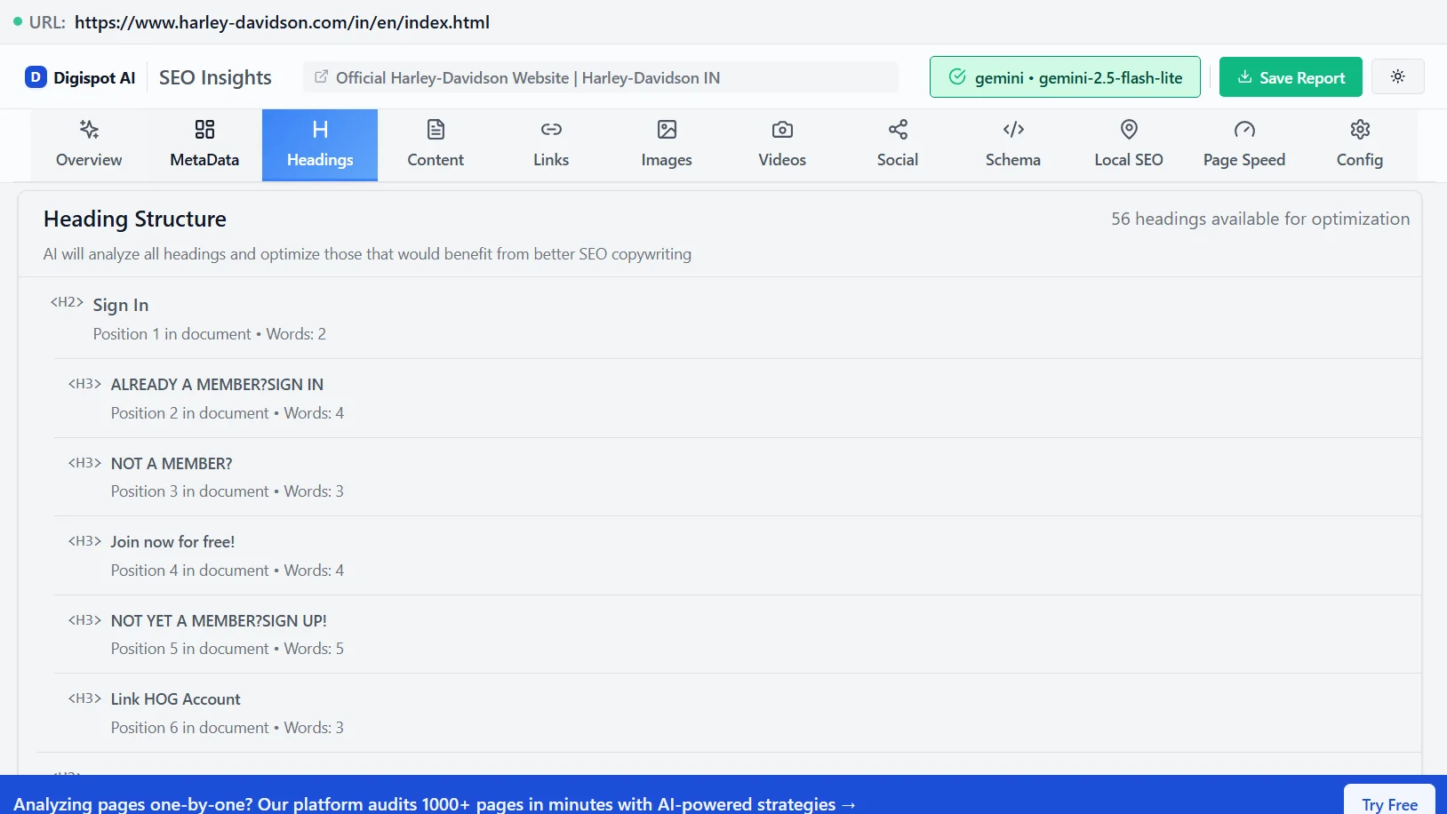Click the Content document icon

pyautogui.click(x=436, y=130)
